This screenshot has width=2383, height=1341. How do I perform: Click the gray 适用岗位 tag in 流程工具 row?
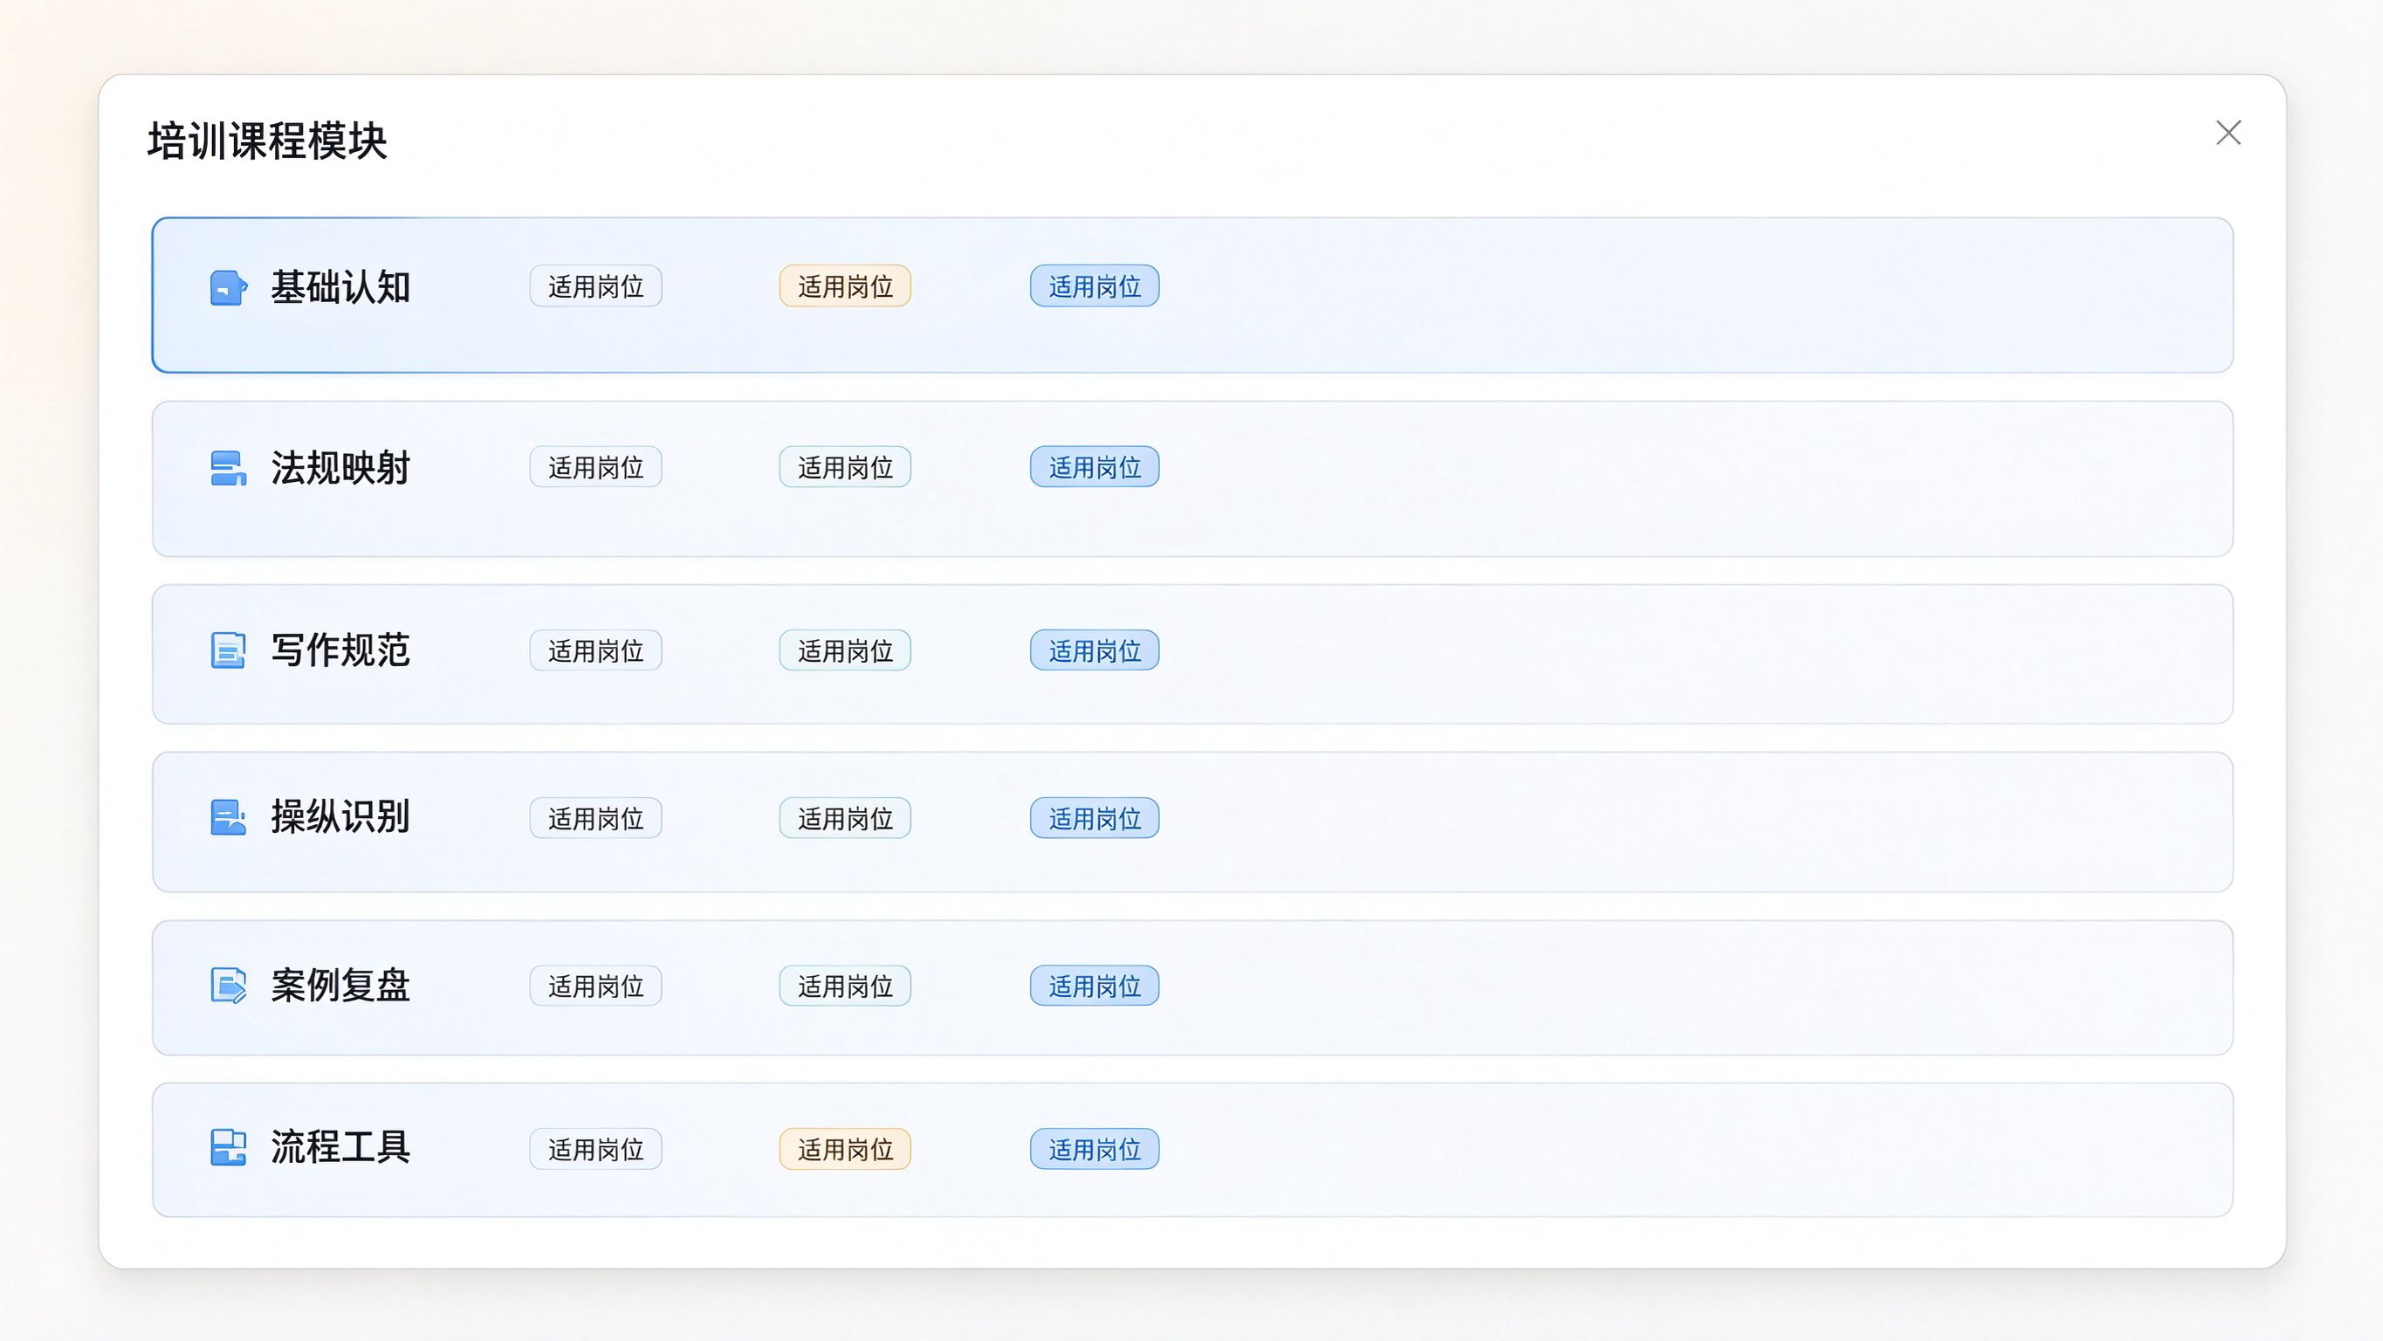(x=595, y=1150)
